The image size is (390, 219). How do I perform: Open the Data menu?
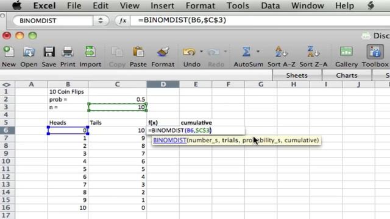tap(270, 5)
